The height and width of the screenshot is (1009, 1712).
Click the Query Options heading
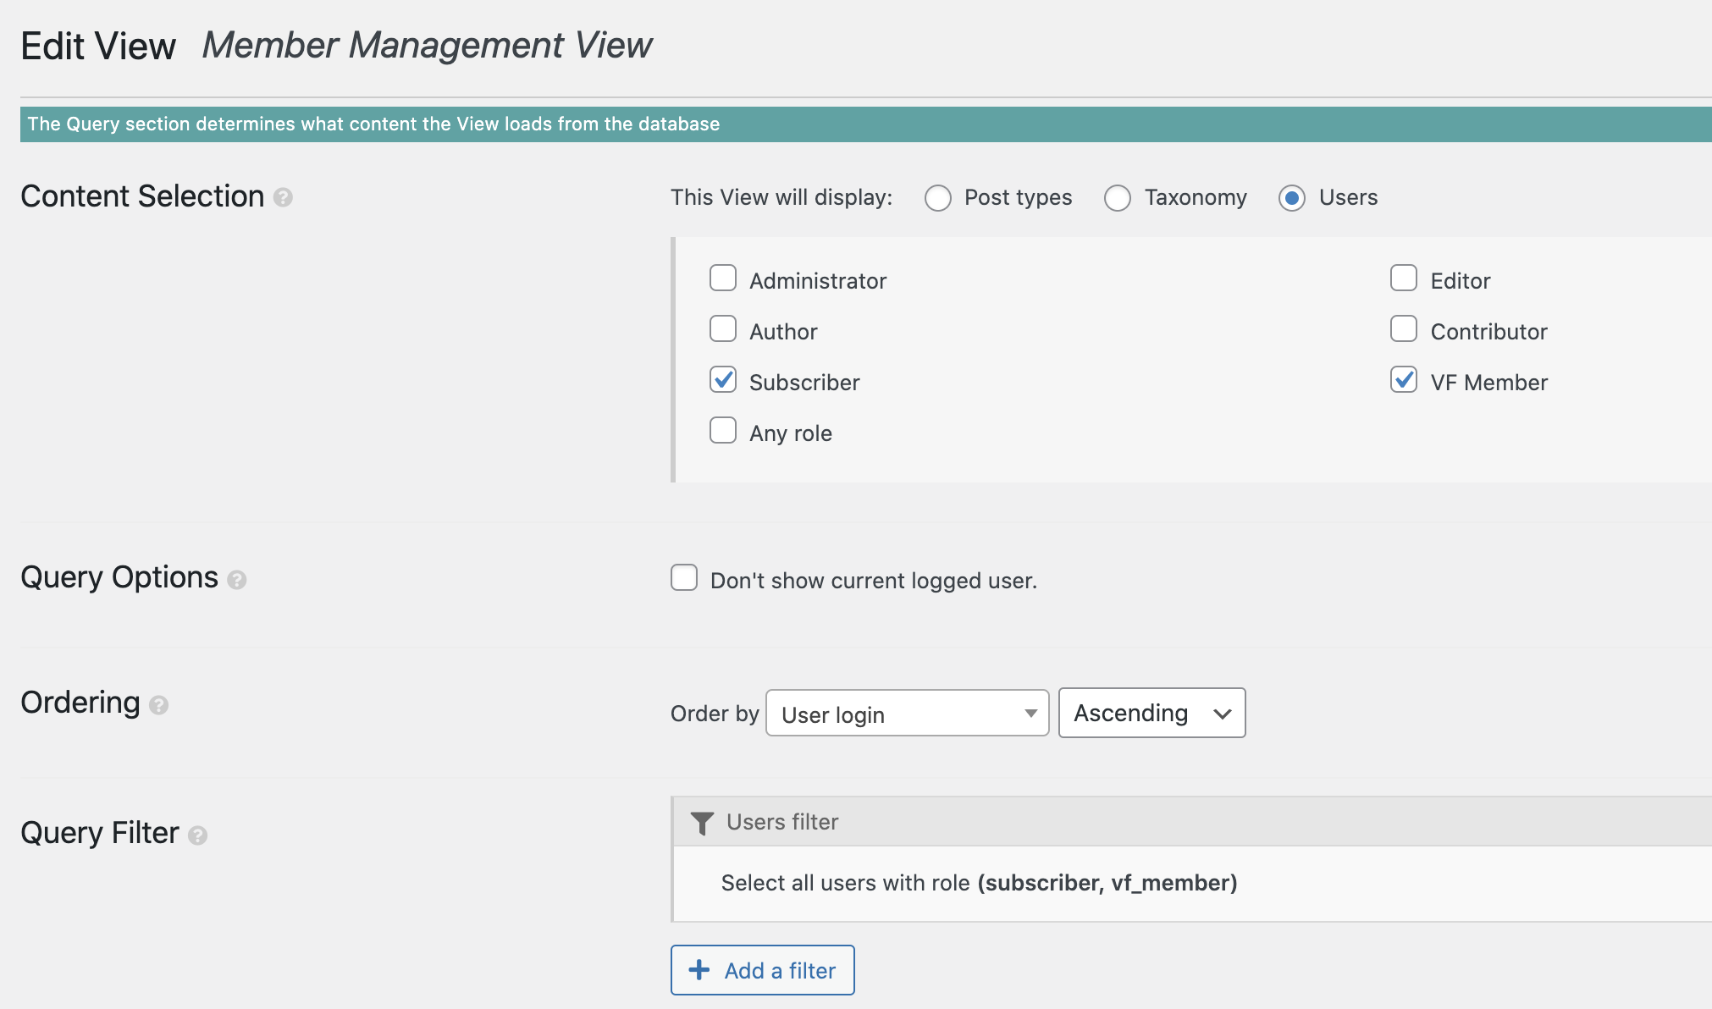pos(119,577)
